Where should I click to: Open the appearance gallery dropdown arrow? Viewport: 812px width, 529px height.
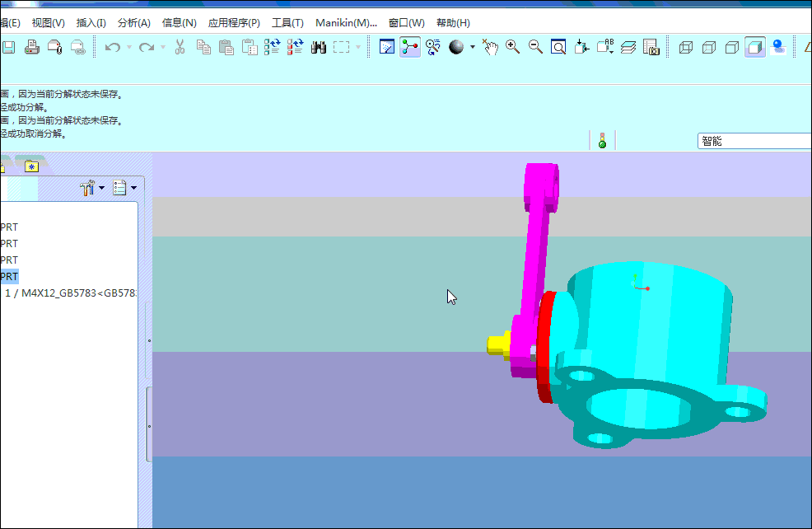click(x=472, y=47)
